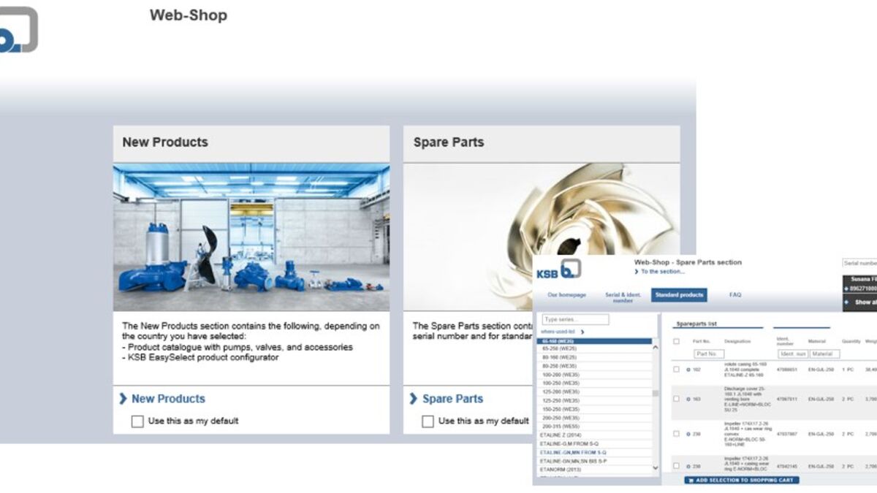Focus the Serial number search field
The image size is (877, 493).
pos(859,263)
